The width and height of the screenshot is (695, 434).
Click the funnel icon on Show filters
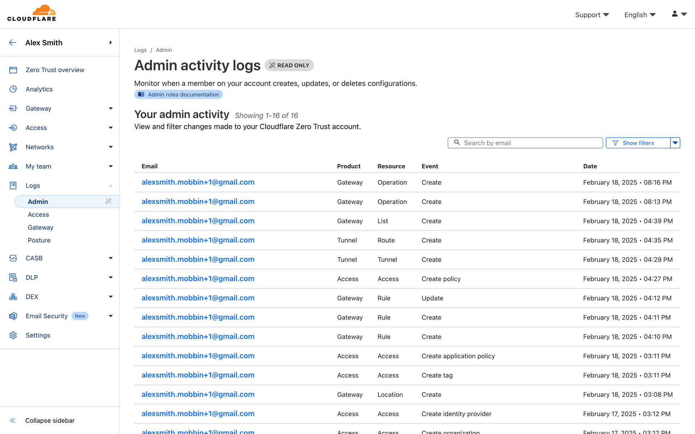(x=615, y=143)
